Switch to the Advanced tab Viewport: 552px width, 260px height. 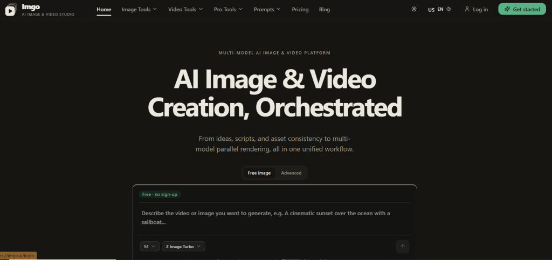click(x=291, y=173)
